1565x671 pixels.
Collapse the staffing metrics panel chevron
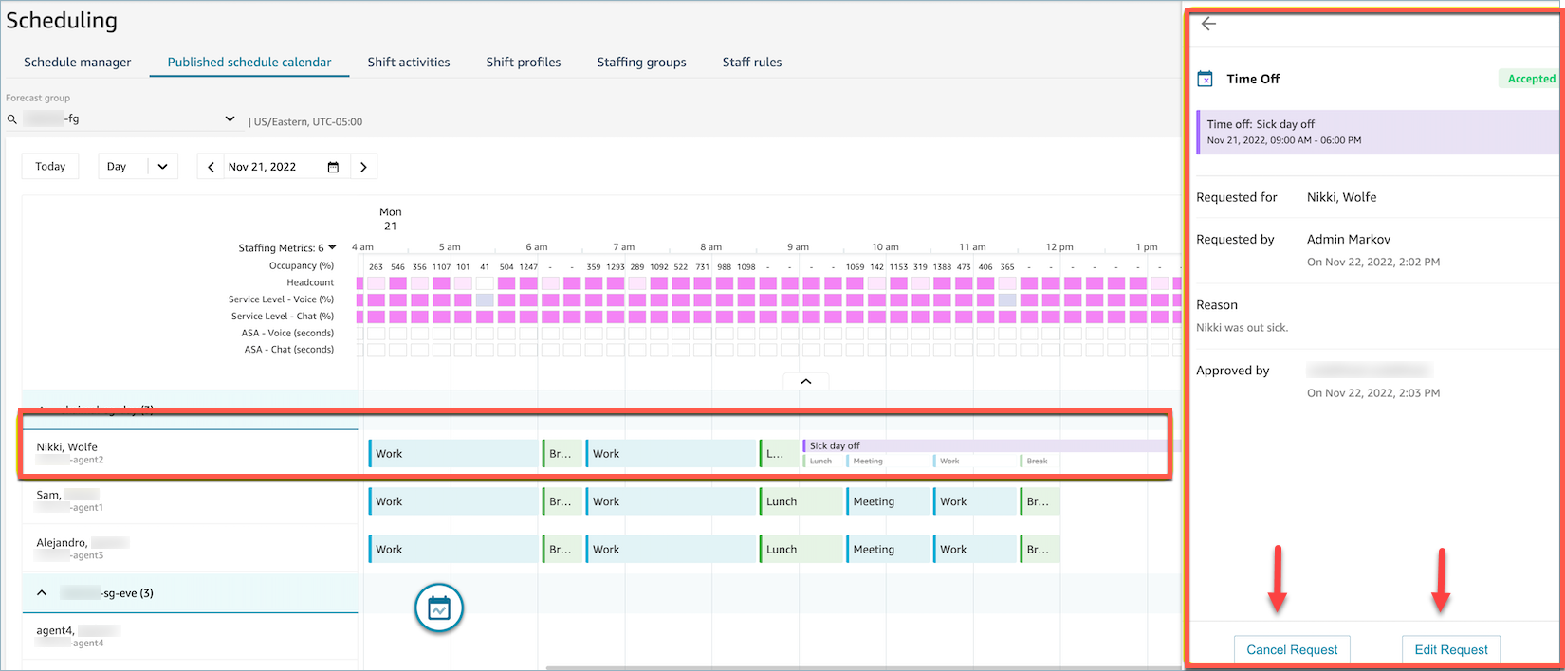(805, 381)
